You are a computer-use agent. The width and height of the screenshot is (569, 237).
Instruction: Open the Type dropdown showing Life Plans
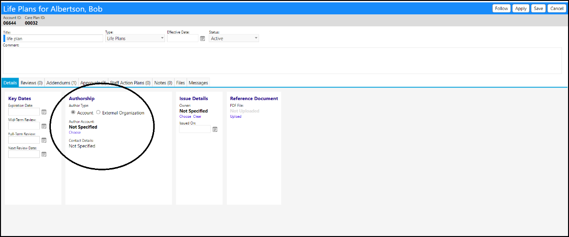click(x=135, y=38)
